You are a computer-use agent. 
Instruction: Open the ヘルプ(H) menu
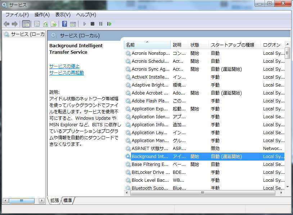tap(86, 14)
